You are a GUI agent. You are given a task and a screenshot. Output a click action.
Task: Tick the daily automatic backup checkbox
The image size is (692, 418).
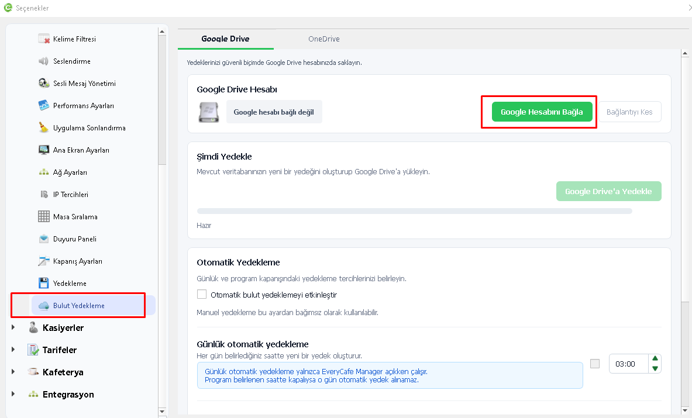tap(595, 363)
